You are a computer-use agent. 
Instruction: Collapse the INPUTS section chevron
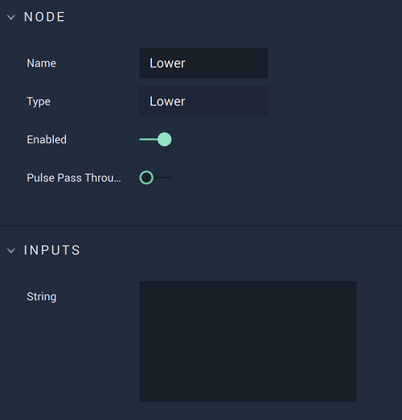pos(11,251)
